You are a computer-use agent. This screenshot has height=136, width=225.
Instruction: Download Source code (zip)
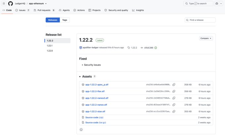94,117
